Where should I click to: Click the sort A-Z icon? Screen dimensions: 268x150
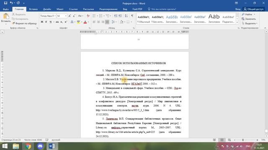click(x=126, y=16)
